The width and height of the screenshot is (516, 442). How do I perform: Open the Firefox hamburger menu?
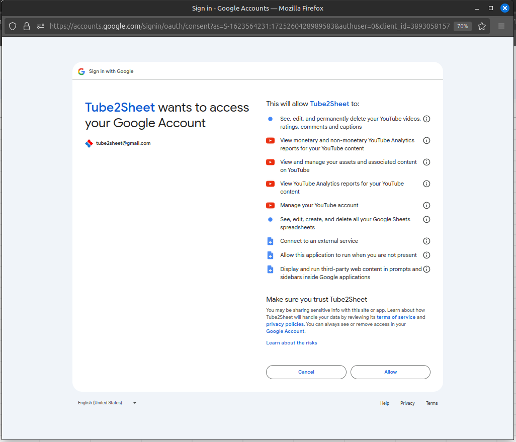tap(501, 26)
